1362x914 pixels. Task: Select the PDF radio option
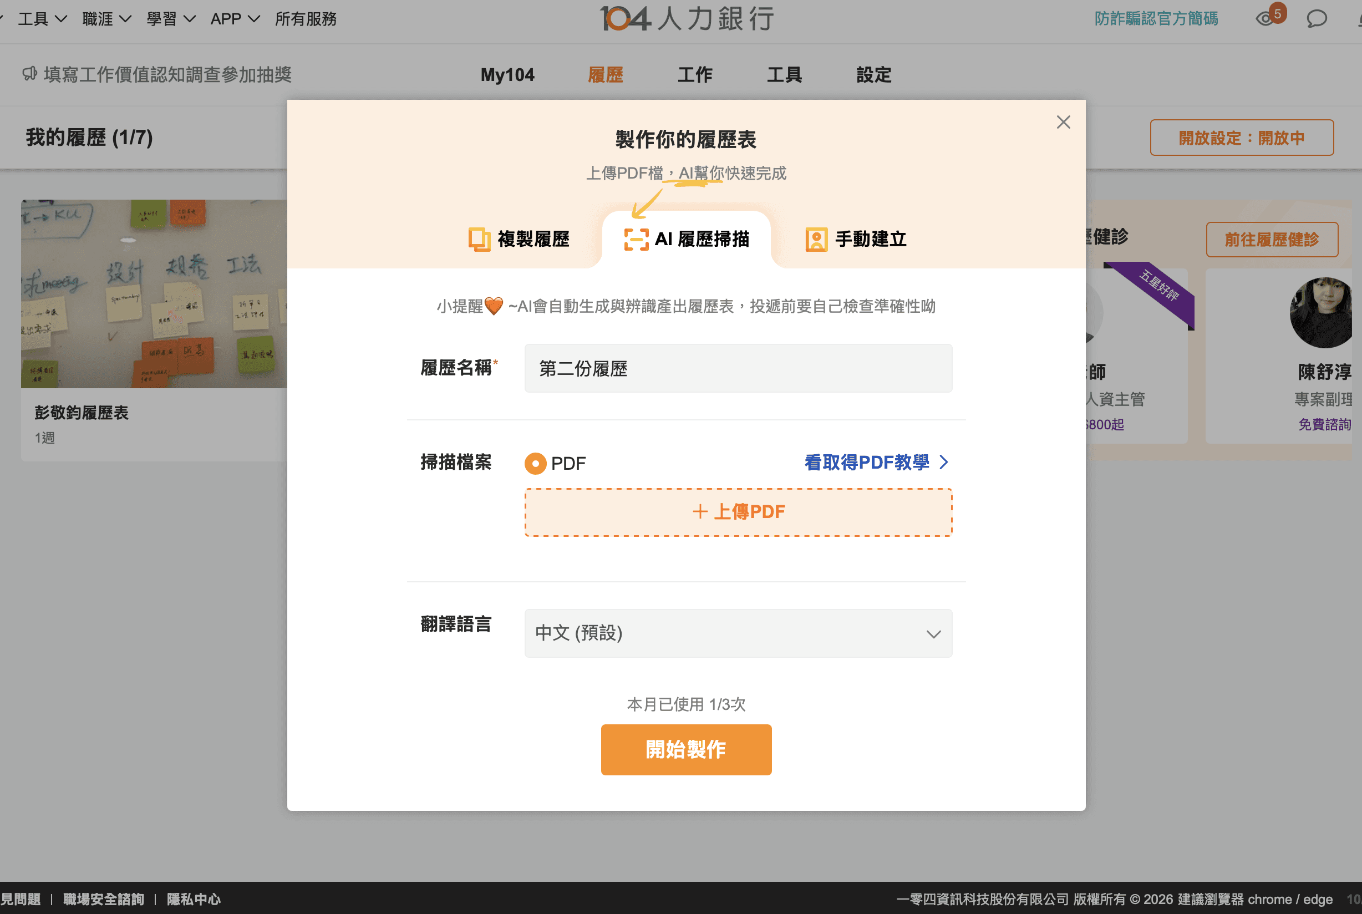click(x=535, y=464)
